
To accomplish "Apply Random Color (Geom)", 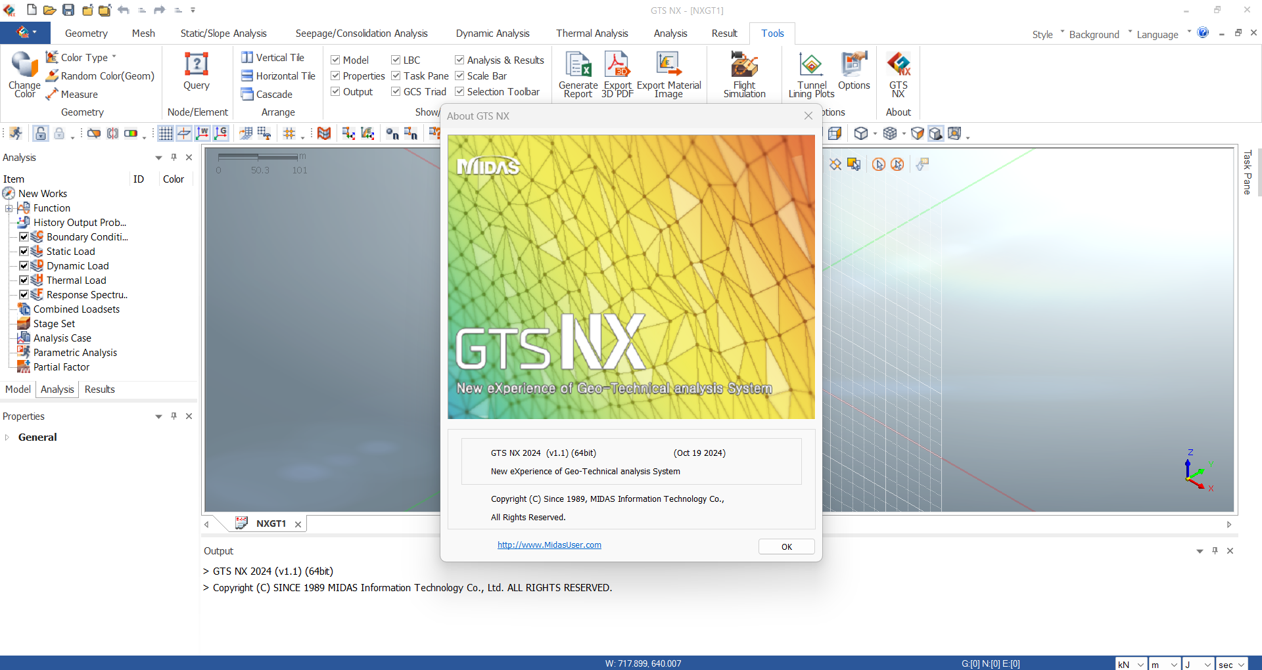I will [x=100, y=76].
